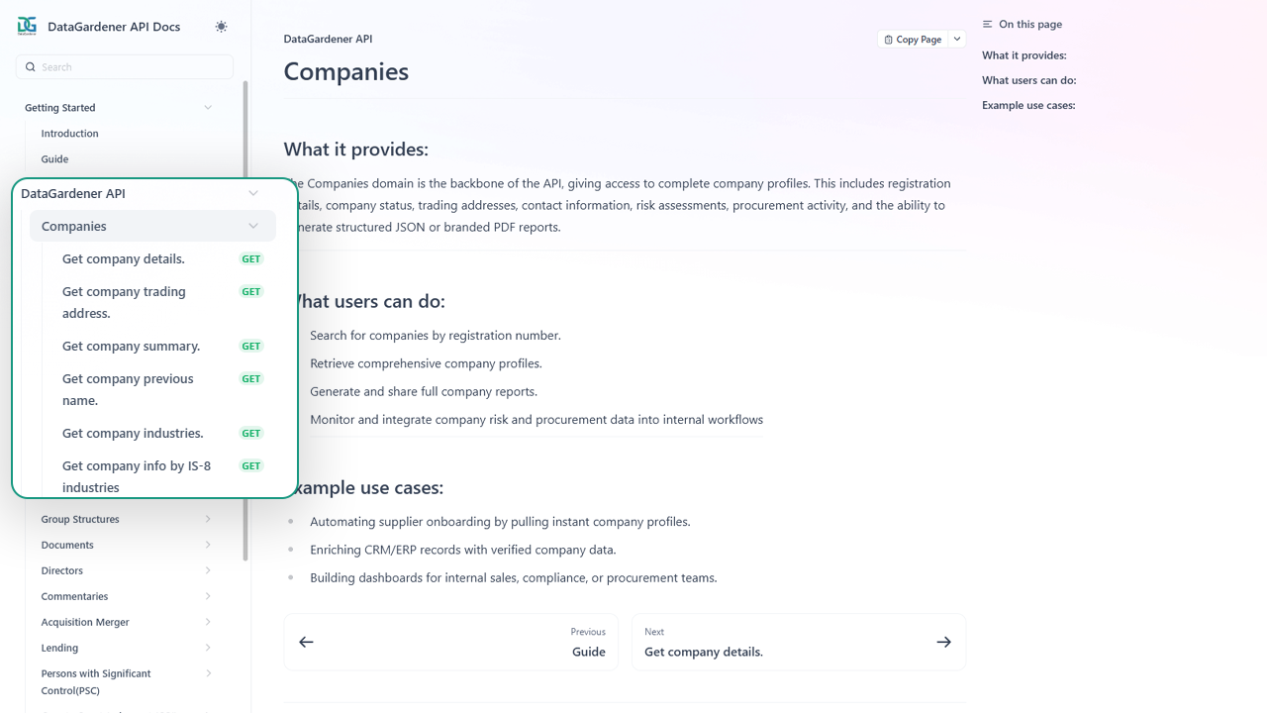This screenshot has width=1267, height=713.
Task: Click the On this page list icon
Action: (x=987, y=25)
